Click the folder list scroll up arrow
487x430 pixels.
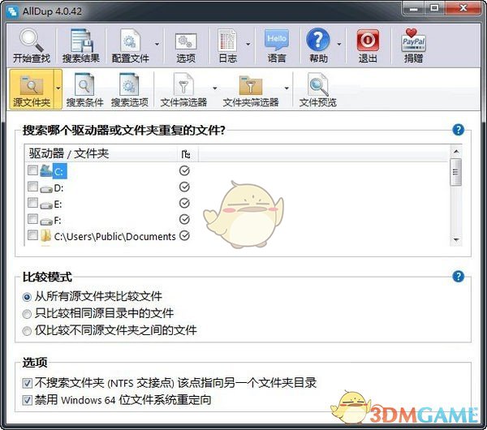pos(456,152)
